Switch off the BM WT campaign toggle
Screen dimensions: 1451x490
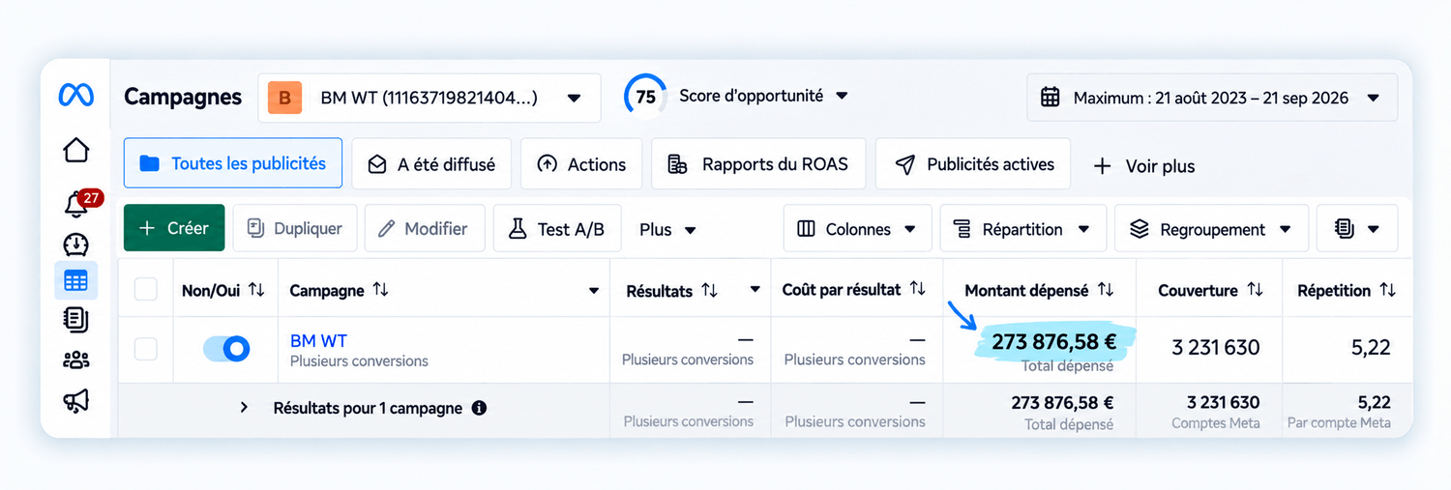pos(226,349)
